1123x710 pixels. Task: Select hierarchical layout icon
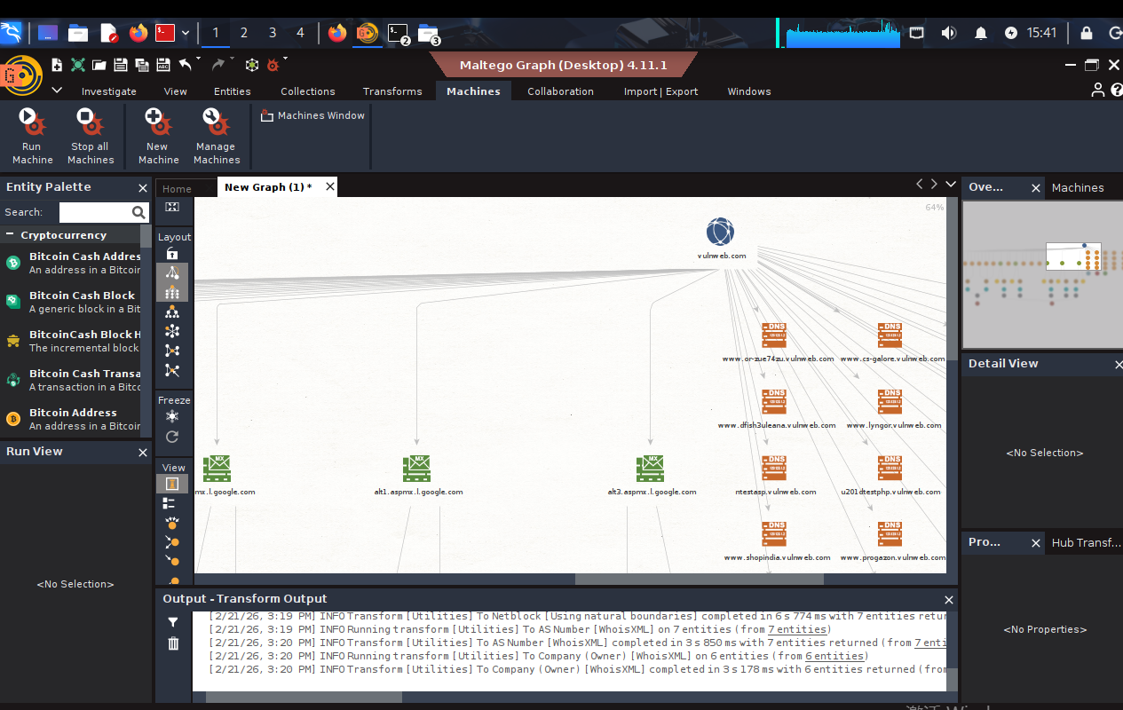point(172,312)
